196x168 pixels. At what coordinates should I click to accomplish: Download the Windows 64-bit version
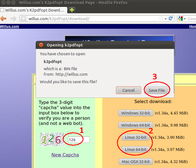pyautogui.click(x=136, y=125)
